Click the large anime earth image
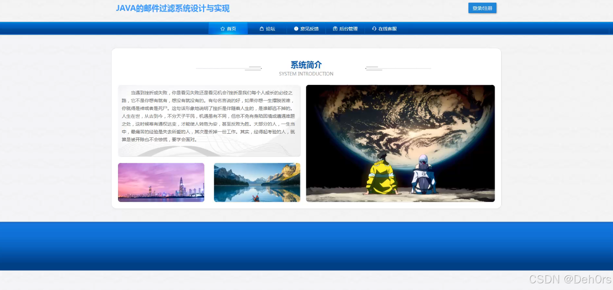The width and height of the screenshot is (613, 290). [400, 143]
